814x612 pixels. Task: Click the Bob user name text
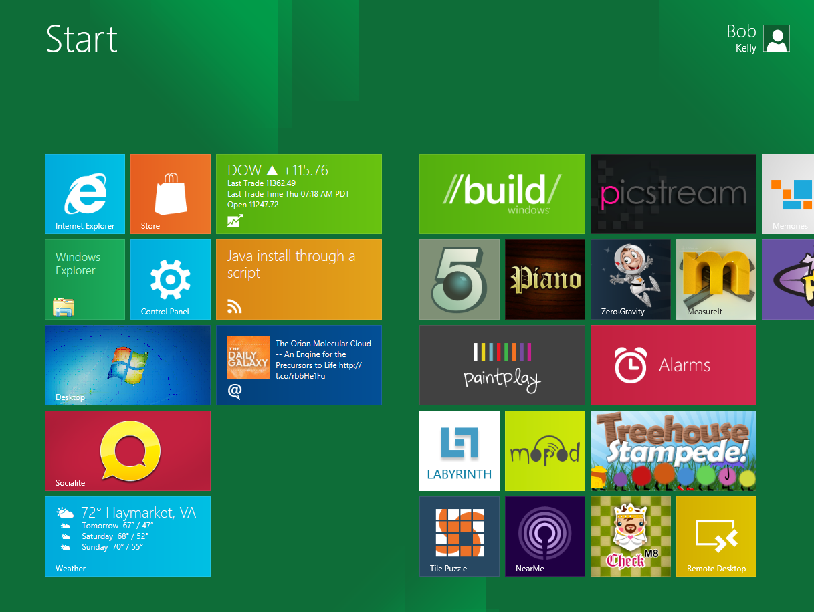click(741, 31)
